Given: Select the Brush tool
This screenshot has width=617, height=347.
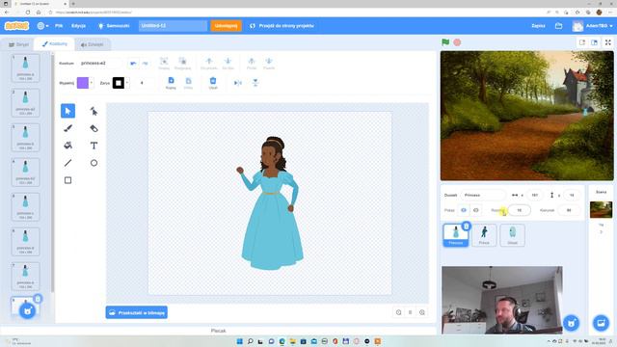Looking at the screenshot, I should pyautogui.click(x=67, y=128).
